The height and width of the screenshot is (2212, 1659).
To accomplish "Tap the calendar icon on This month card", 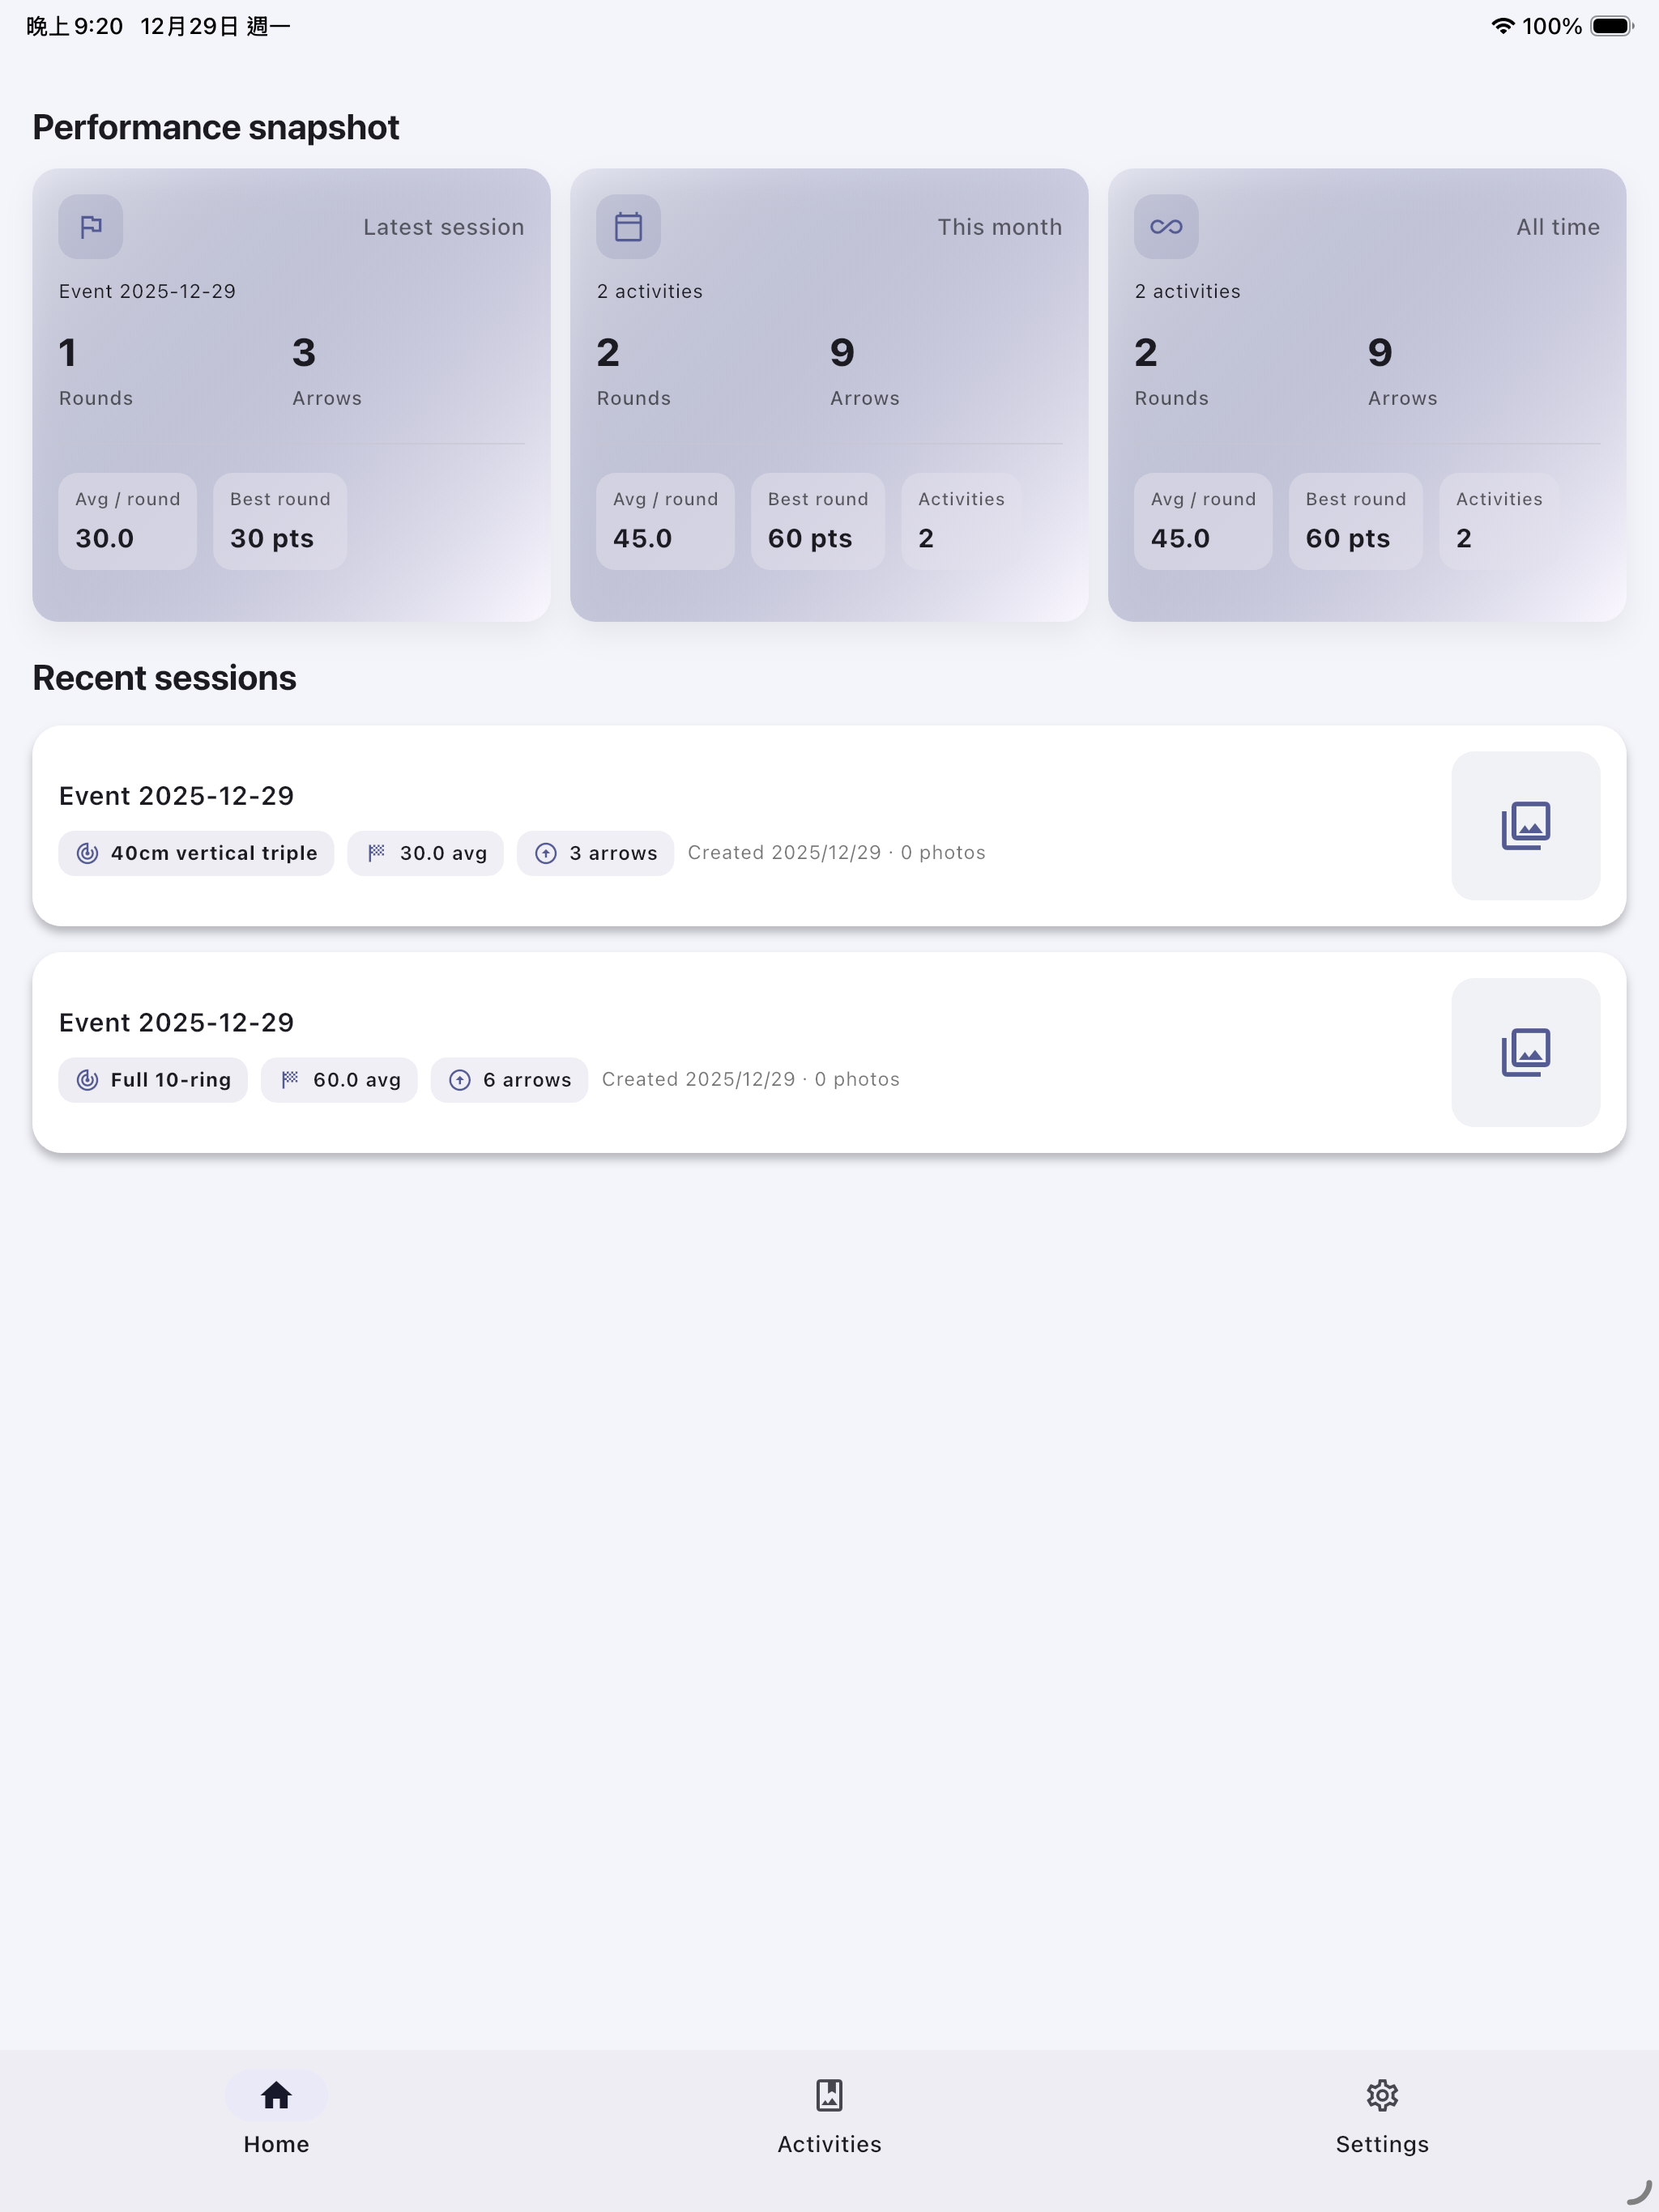I will 629,227.
